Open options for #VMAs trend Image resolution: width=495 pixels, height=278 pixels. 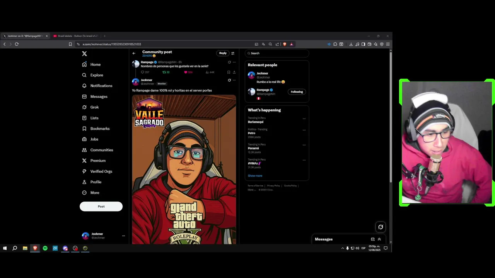pyautogui.click(x=304, y=160)
